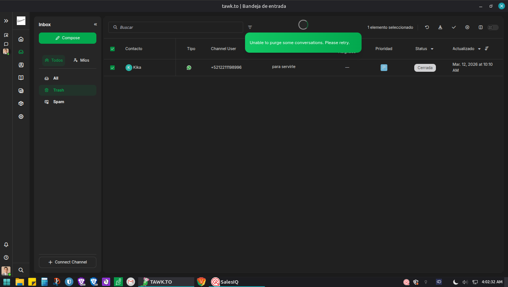This screenshot has width=508, height=287.
Task: Toggle the select-all checkbox in table header
Action: point(112,49)
